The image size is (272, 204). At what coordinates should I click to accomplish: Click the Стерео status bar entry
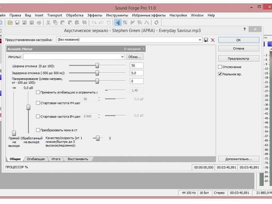click(x=219, y=193)
